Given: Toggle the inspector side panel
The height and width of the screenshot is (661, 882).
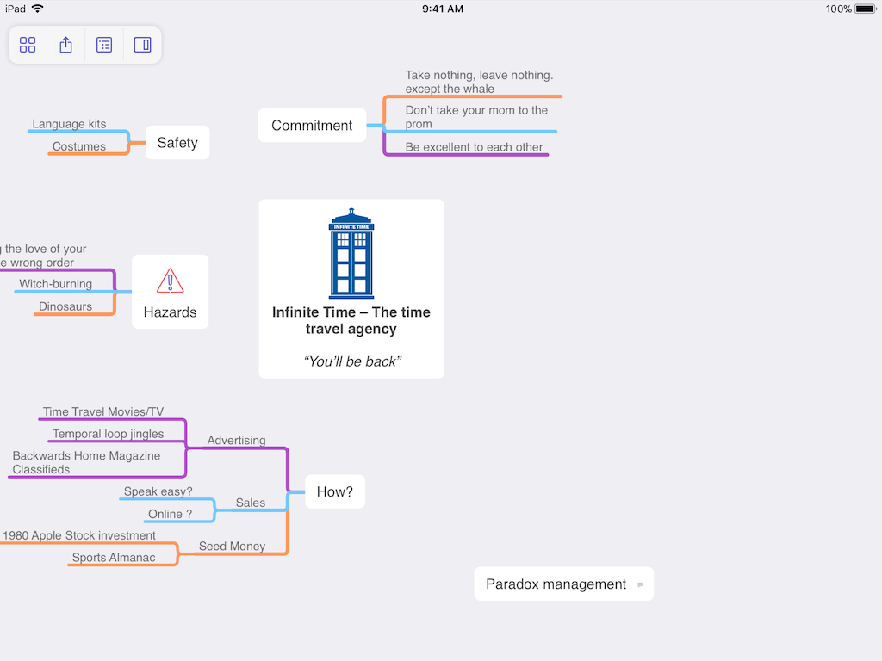Looking at the screenshot, I should 142,45.
